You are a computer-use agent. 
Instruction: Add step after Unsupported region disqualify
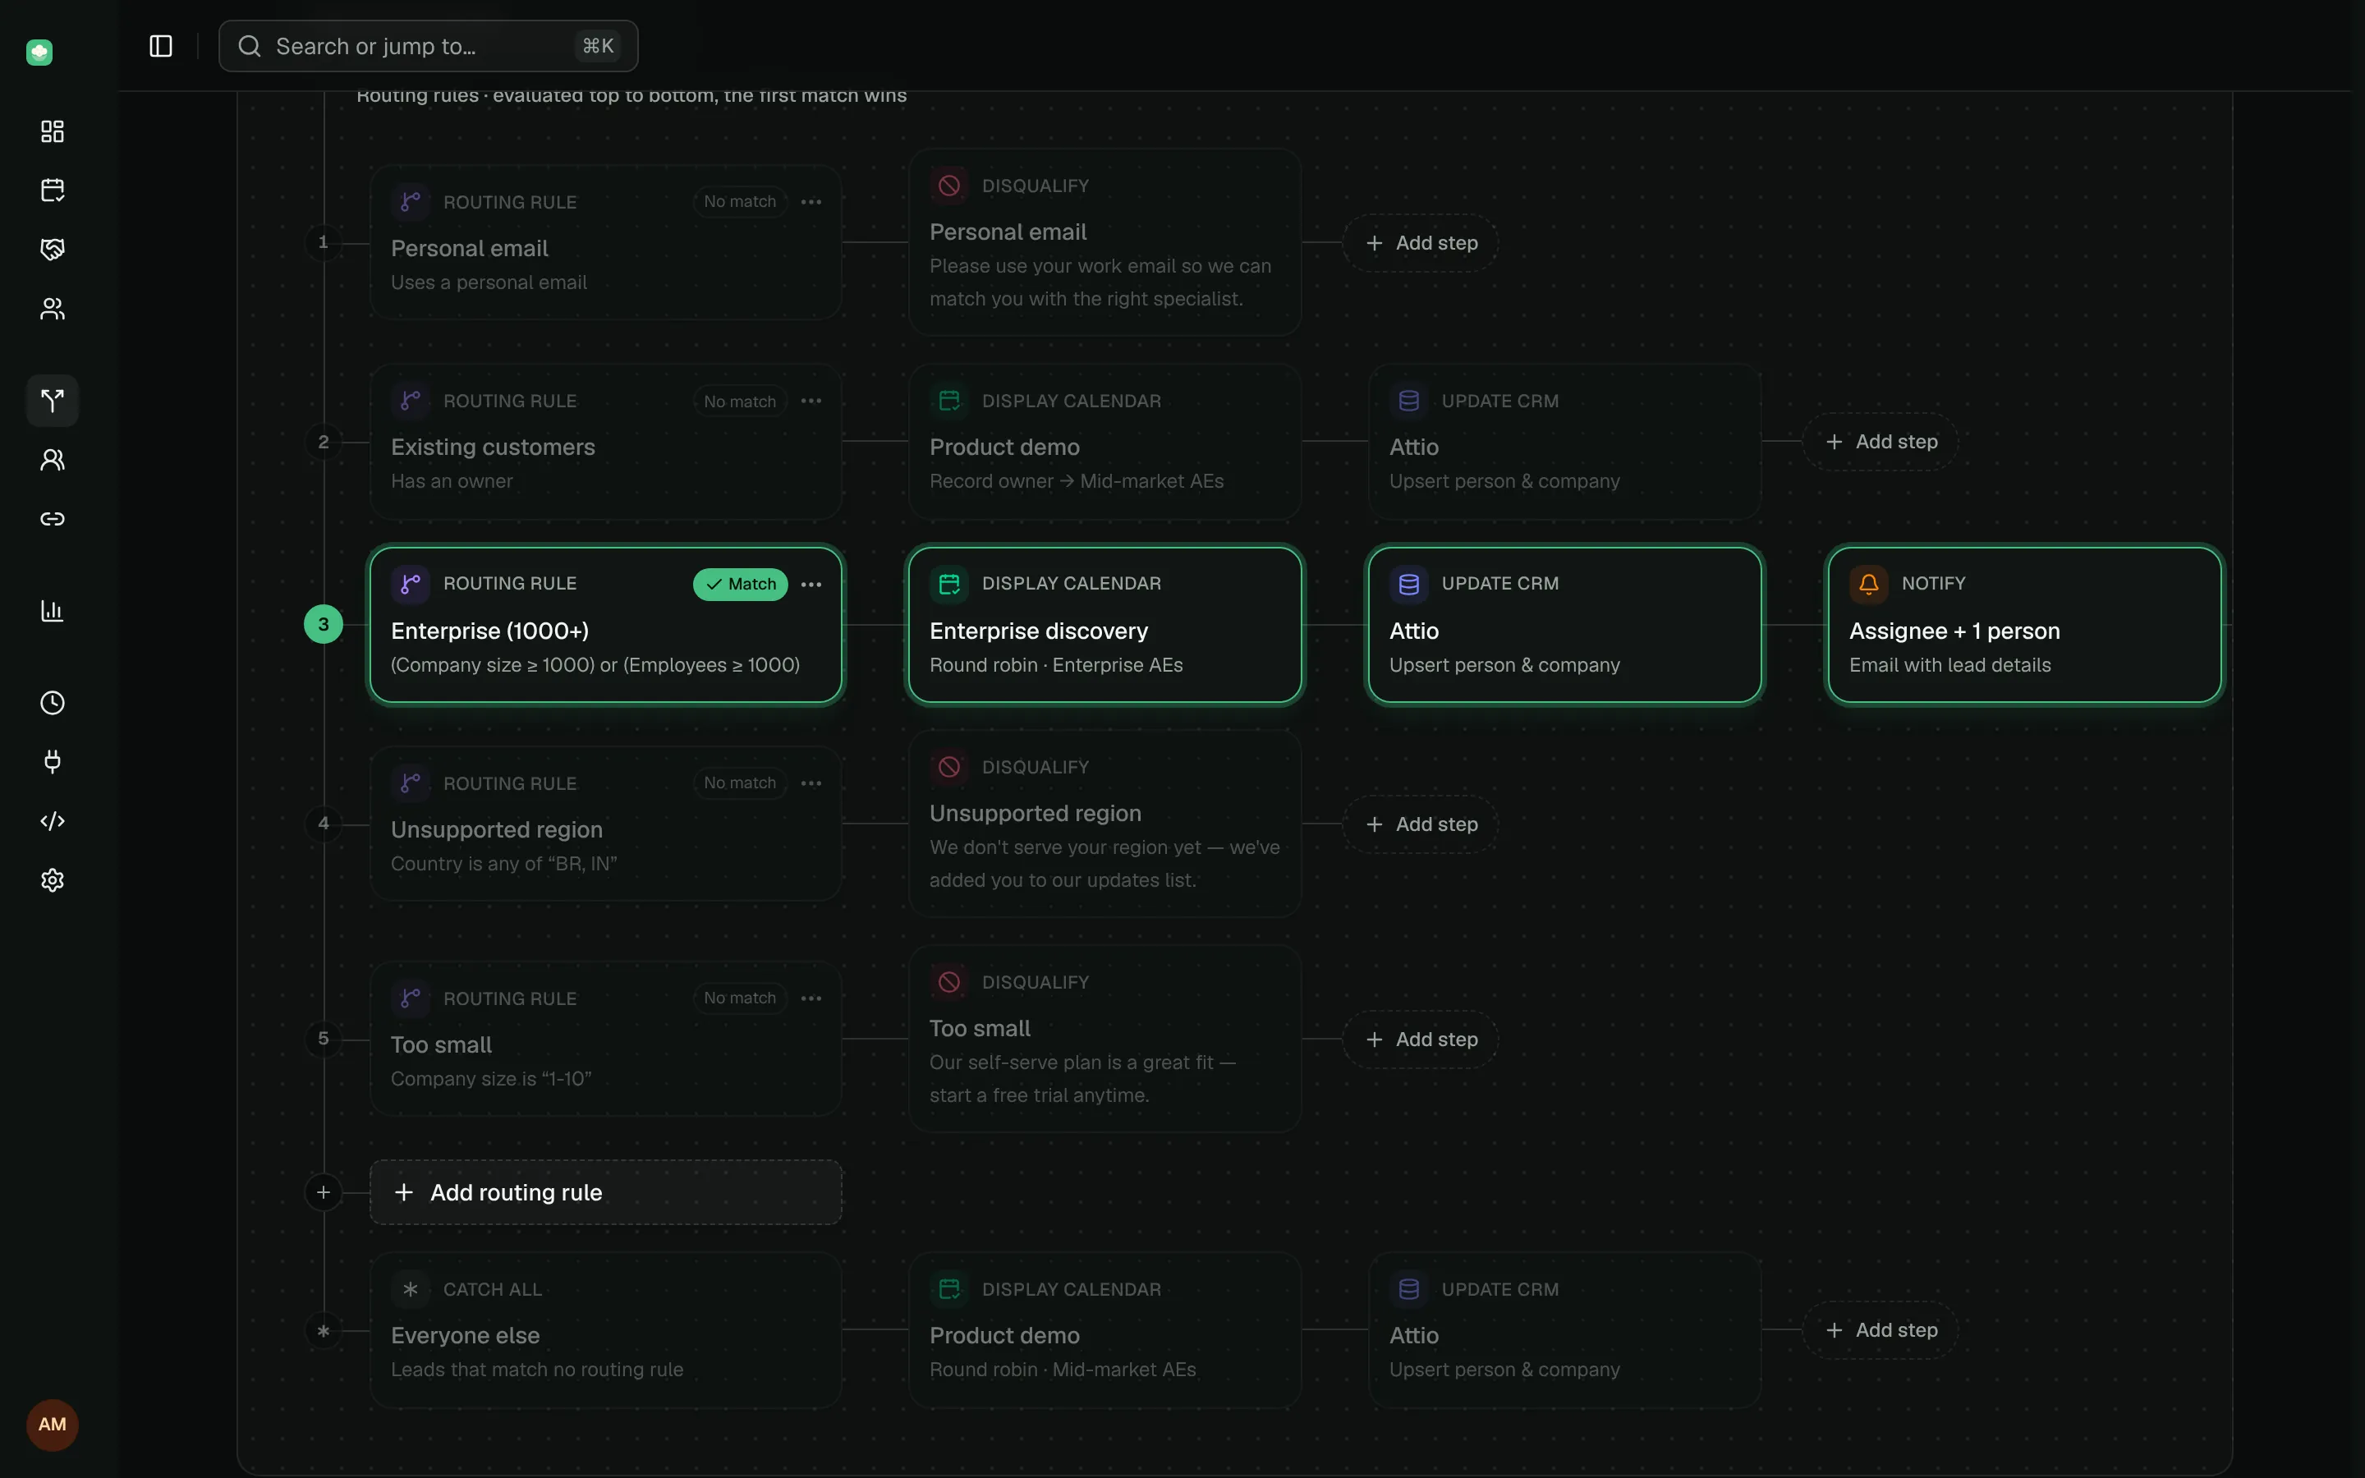(x=1421, y=824)
